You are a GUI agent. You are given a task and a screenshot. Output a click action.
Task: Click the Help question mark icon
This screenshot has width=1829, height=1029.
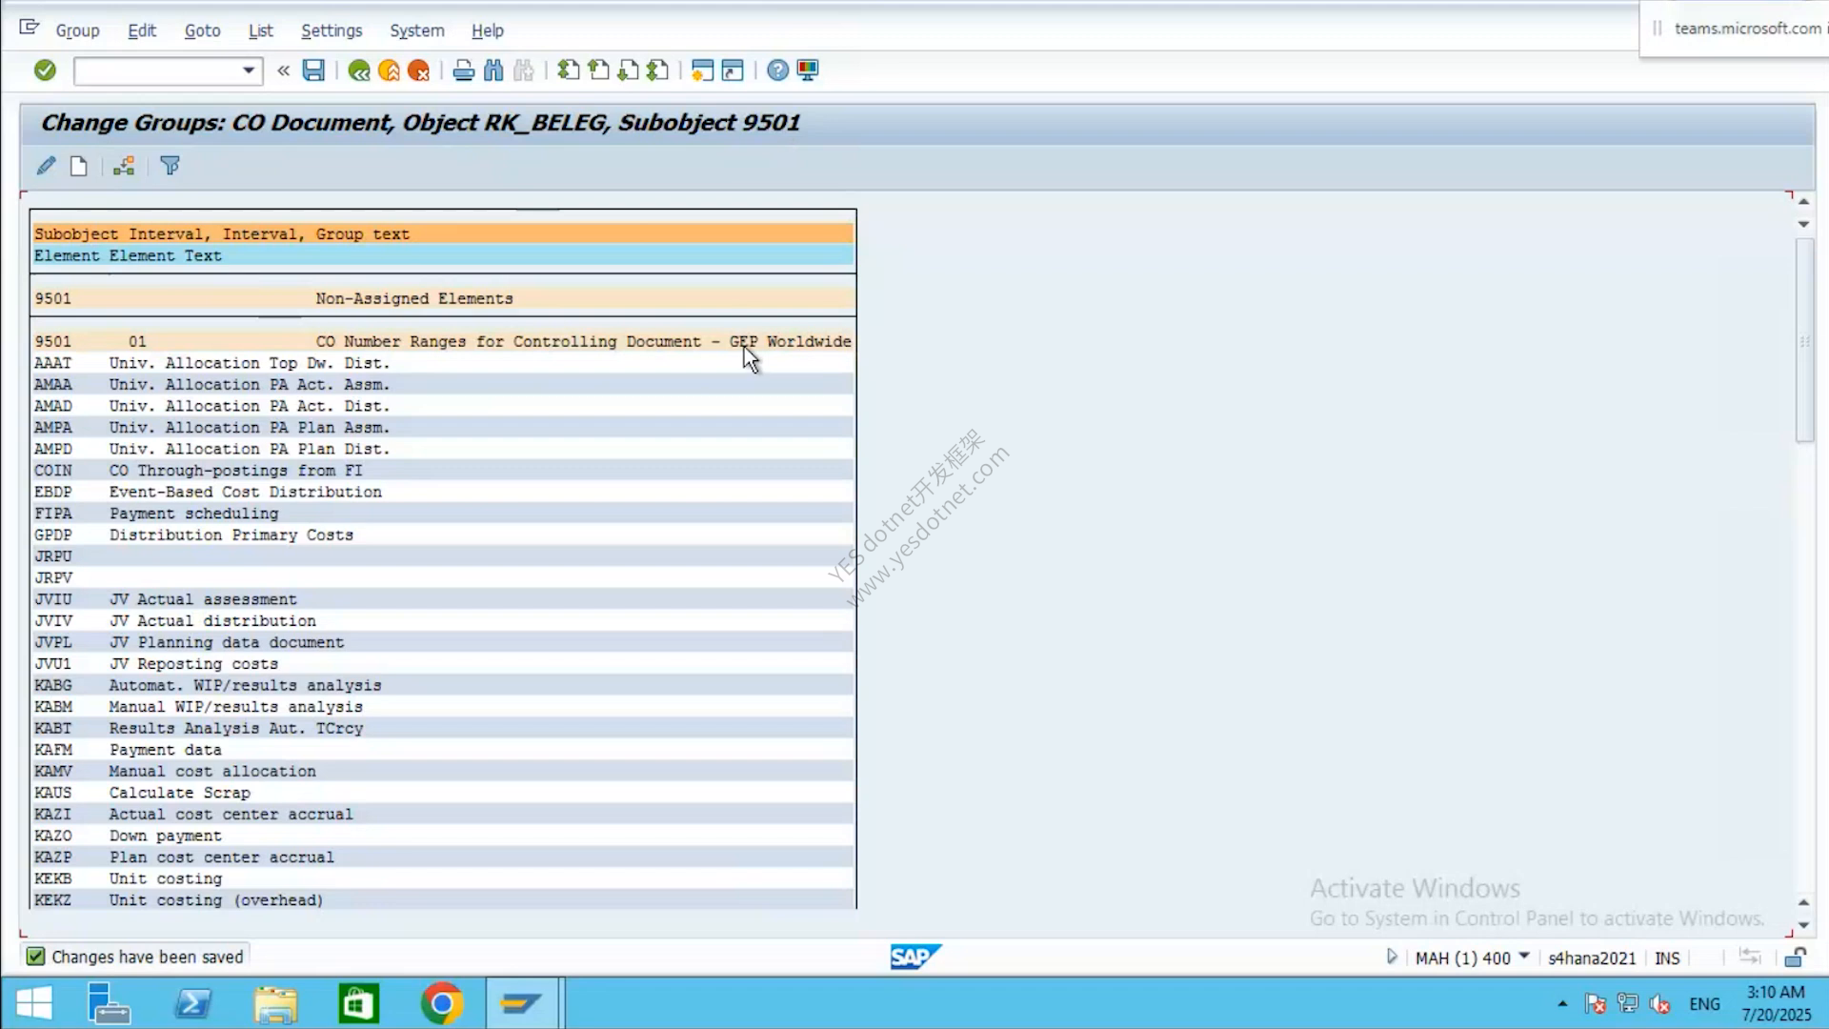(777, 71)
